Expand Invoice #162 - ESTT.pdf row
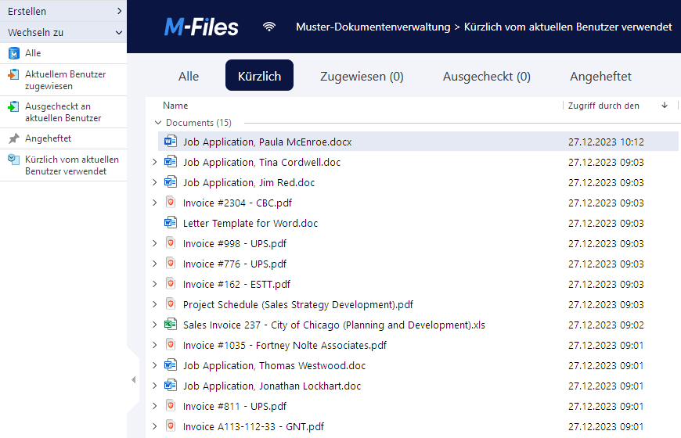 [x=155, y=285]
